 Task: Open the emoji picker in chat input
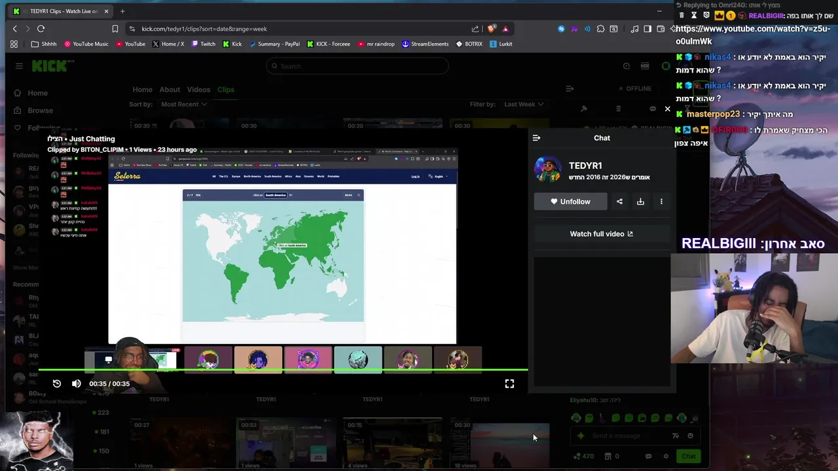pos(691,436)
